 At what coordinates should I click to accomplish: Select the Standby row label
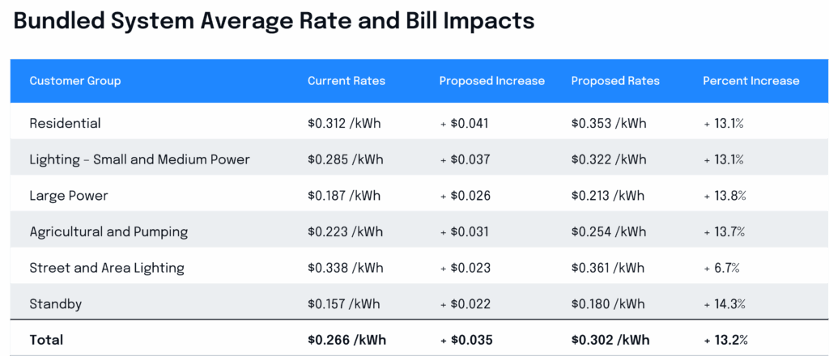click(56, 304)
